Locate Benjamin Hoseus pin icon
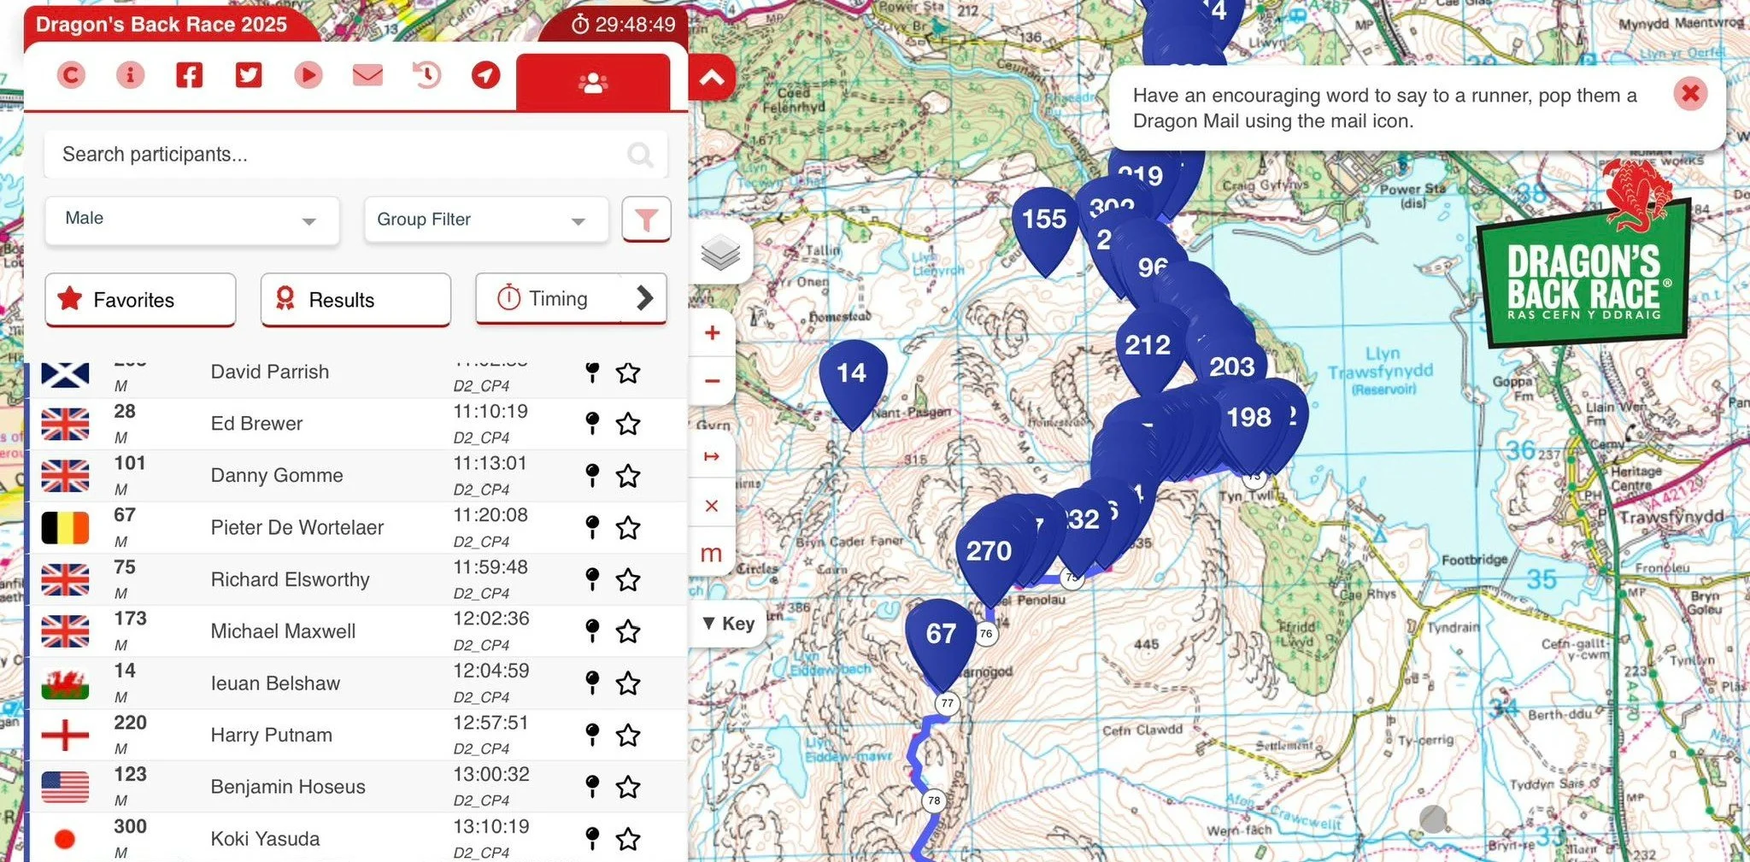 (x=592, y=786)
